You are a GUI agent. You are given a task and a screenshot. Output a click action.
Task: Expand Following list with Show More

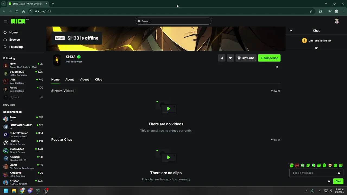[x=9, y=105]
